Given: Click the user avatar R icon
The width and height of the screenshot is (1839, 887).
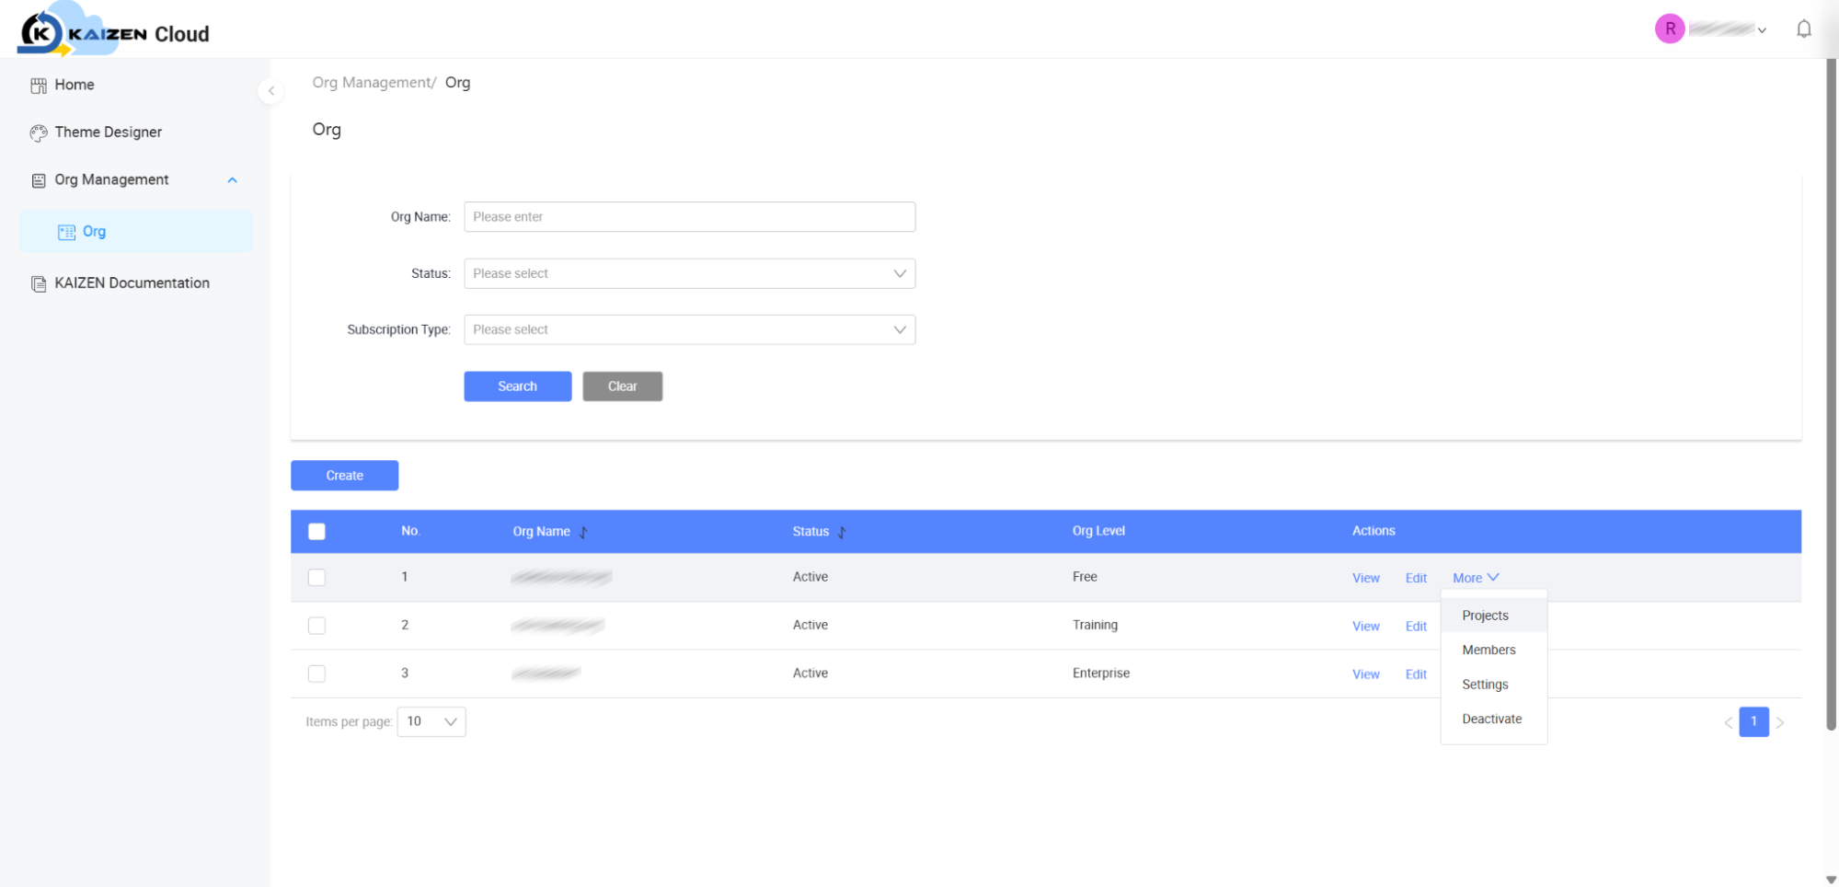Looking at the screenshot, I should [1670, 29].
